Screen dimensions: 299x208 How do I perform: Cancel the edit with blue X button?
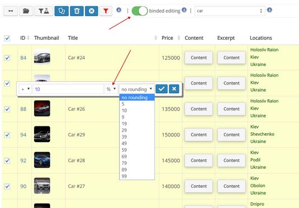pos(174,89)
